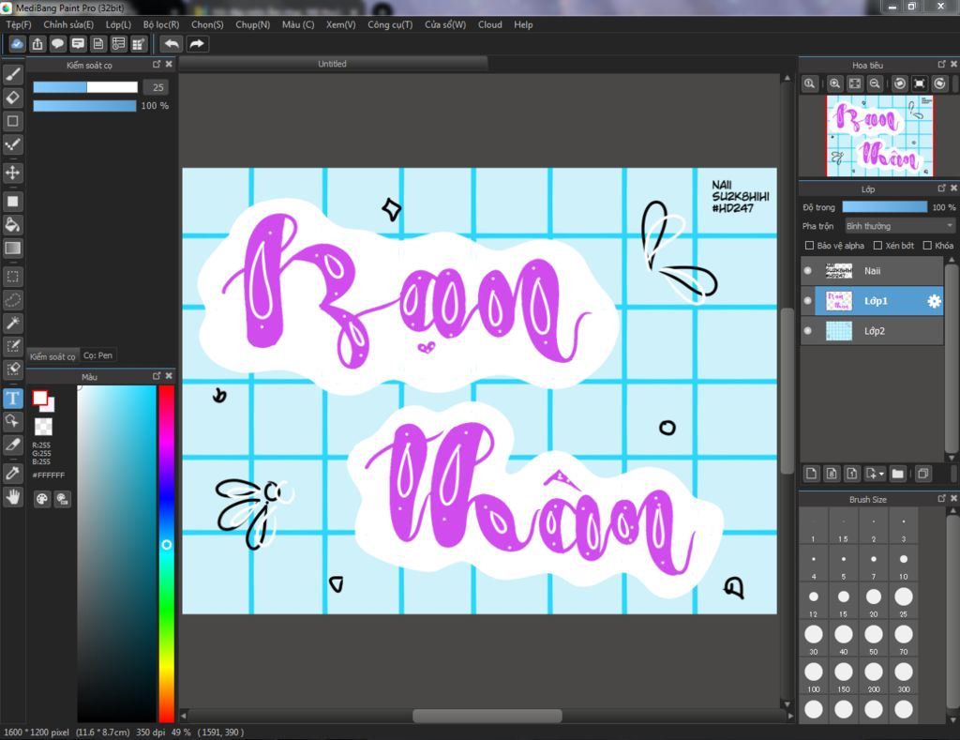Open the add layer dropdown arrow
The height and width of the screenshot is (740, 960).
(x=881, y=474)
